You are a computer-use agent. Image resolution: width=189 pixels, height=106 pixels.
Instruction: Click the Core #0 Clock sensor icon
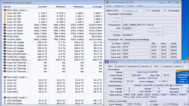[x=5, y=25]
